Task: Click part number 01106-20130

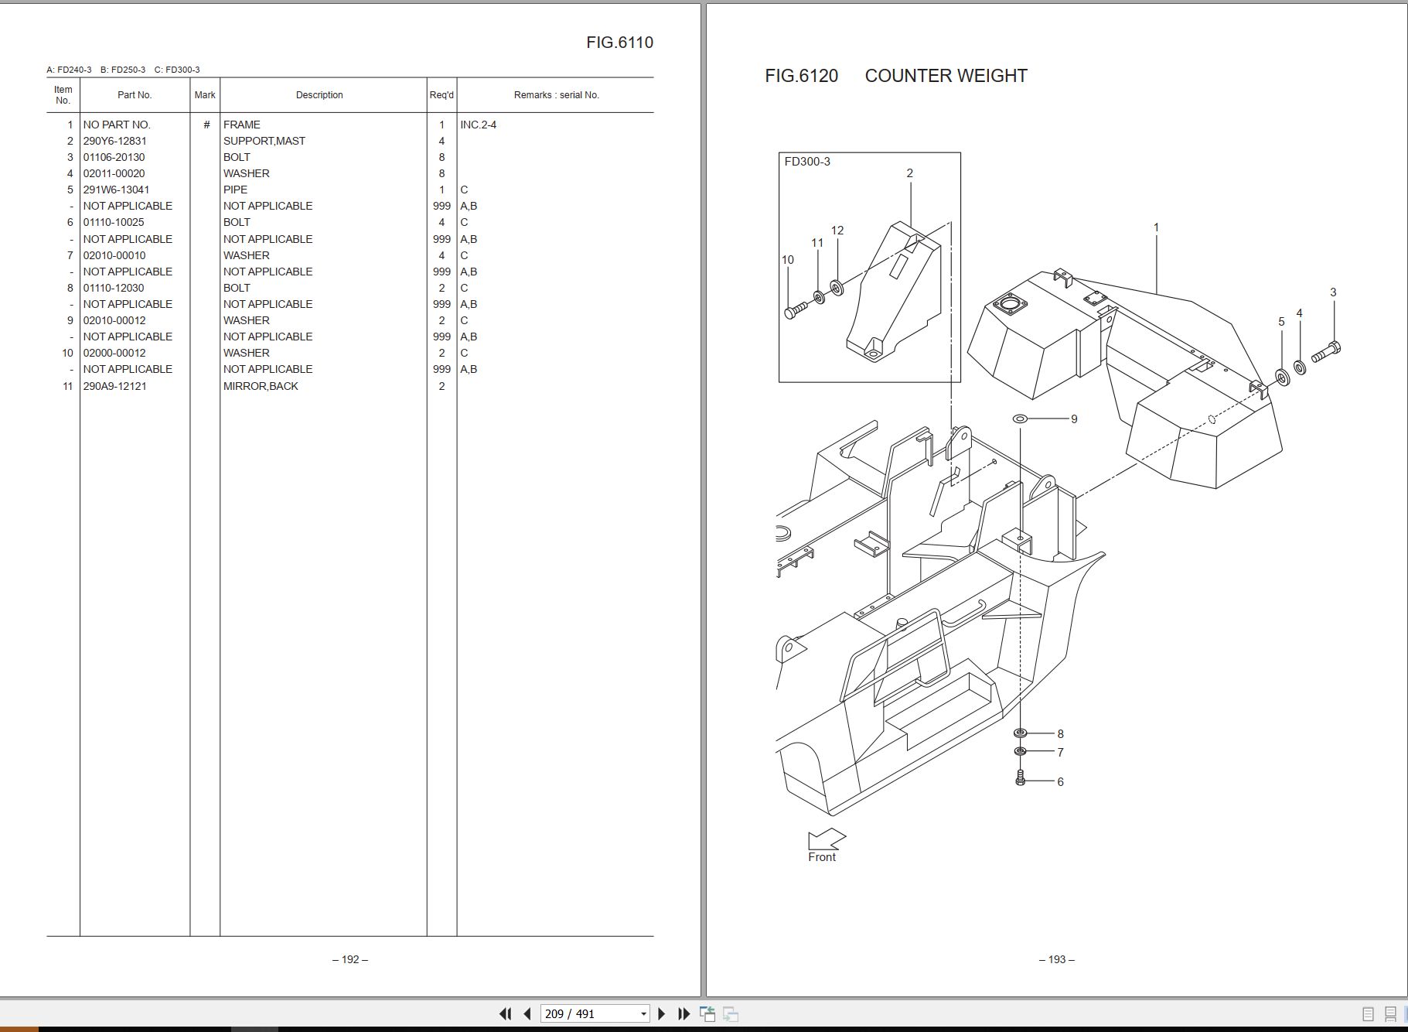Action: tap(114, 157)
